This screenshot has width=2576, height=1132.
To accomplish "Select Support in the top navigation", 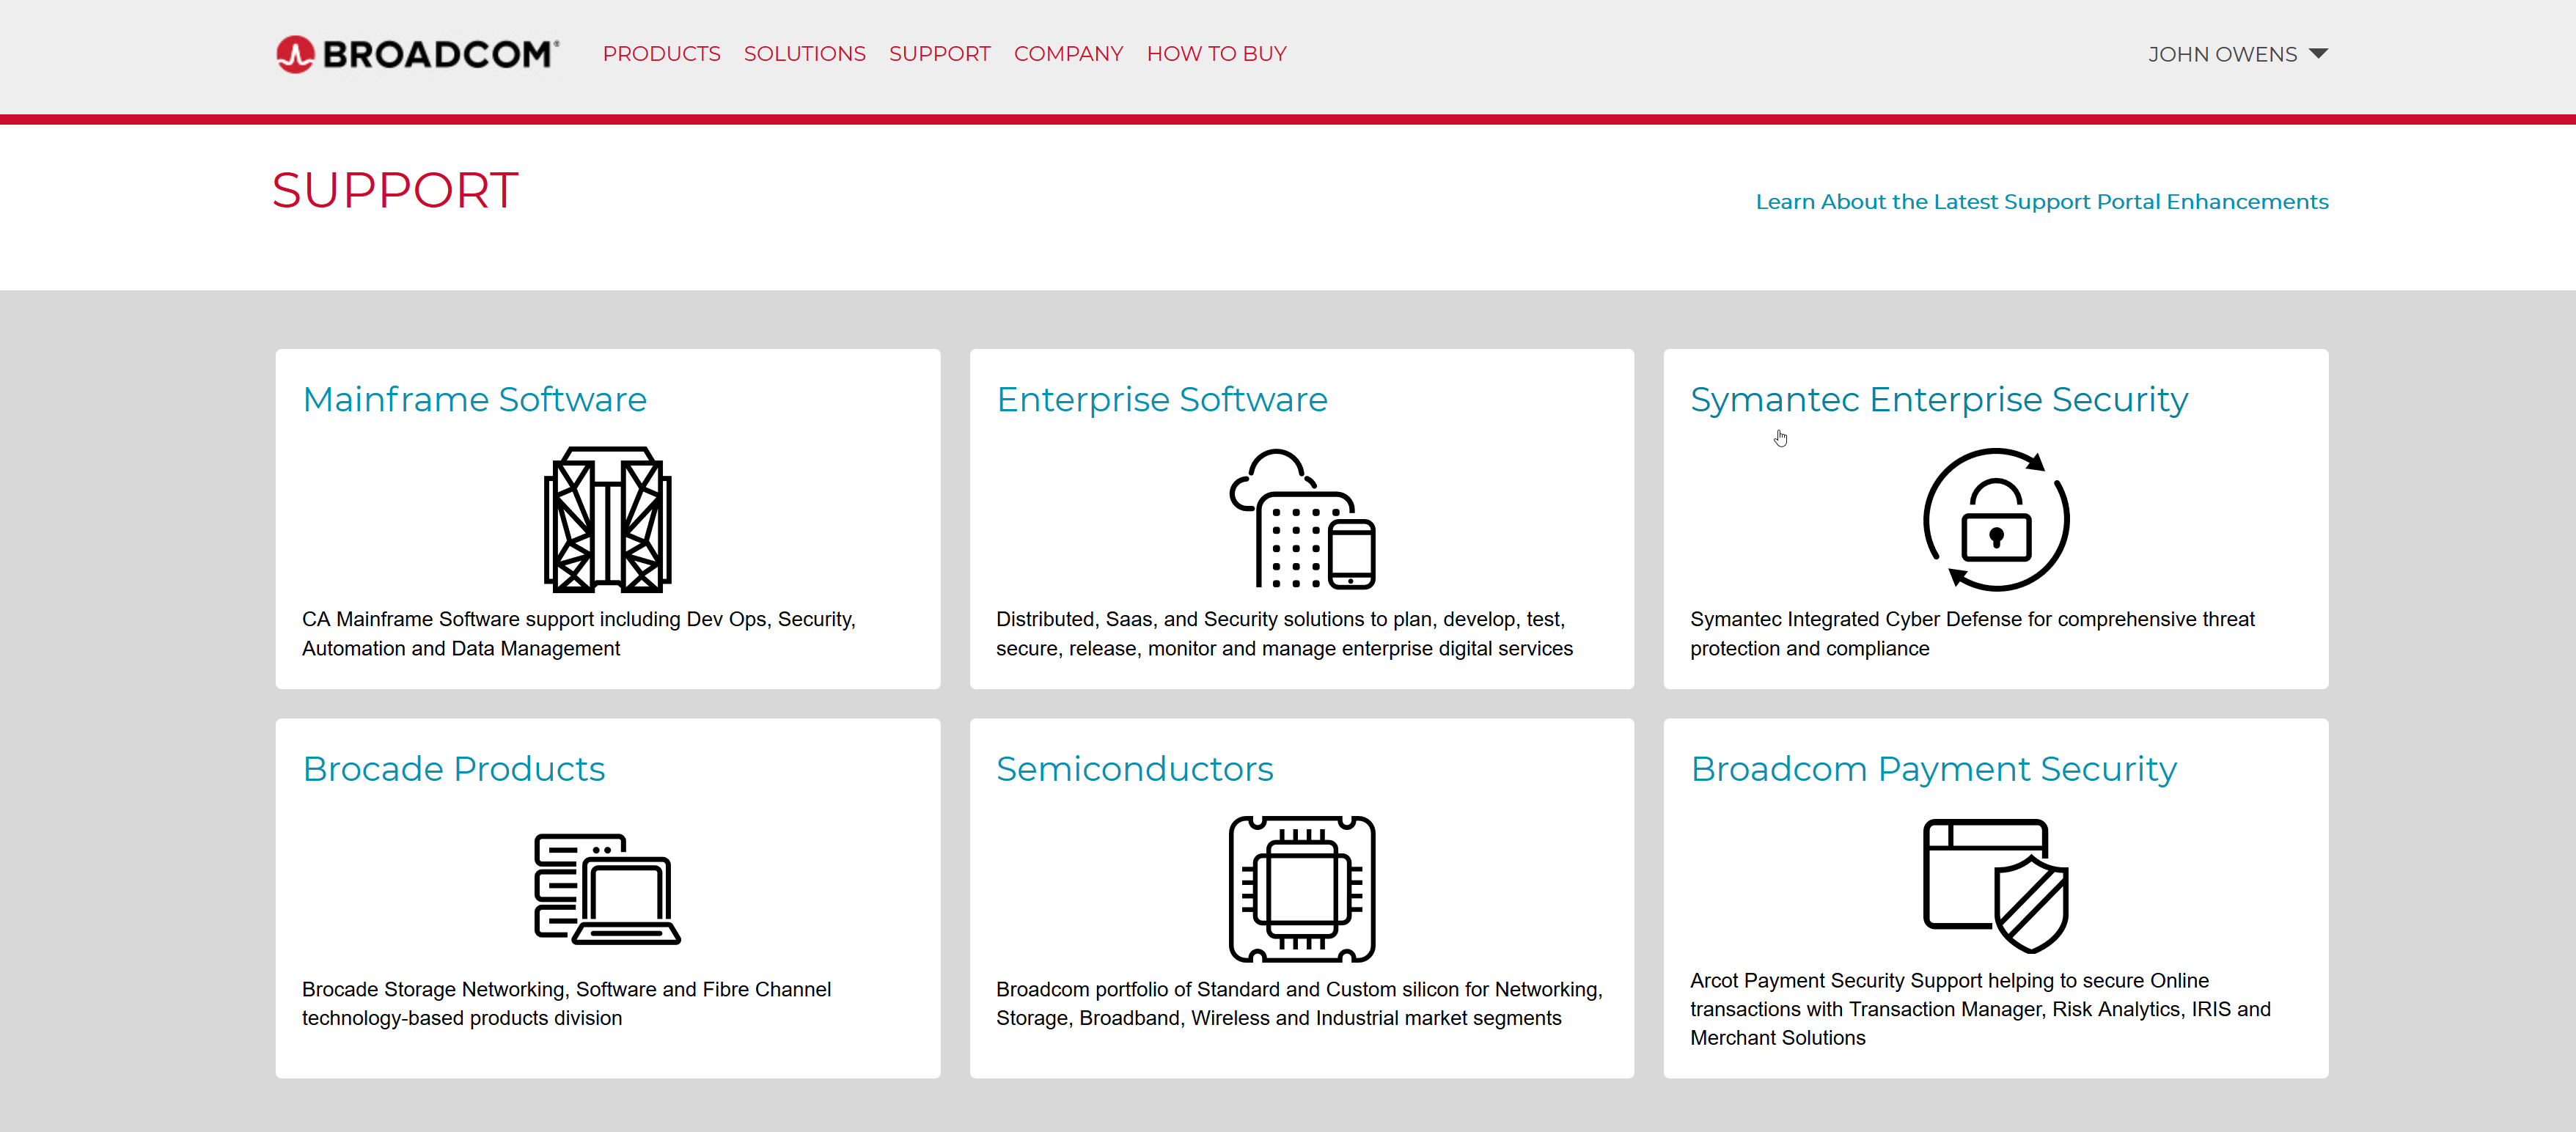I will click(x=939, y=54).
